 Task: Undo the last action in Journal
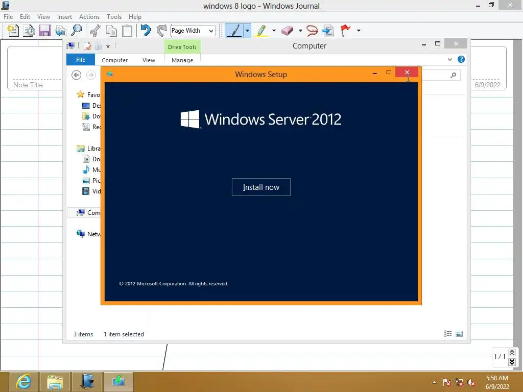pyautogui.click(x=146, y=31)
